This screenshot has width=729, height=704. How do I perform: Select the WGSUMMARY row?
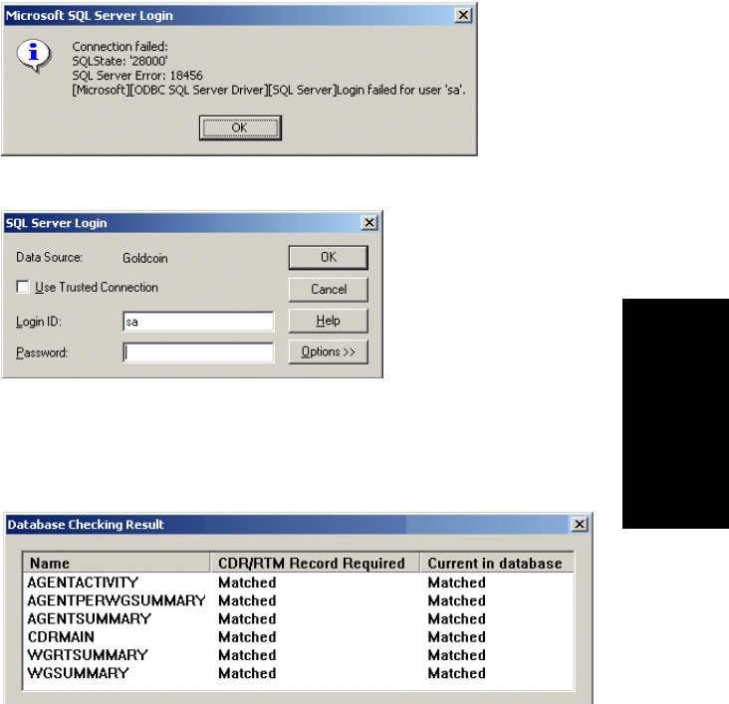(299, 673)
